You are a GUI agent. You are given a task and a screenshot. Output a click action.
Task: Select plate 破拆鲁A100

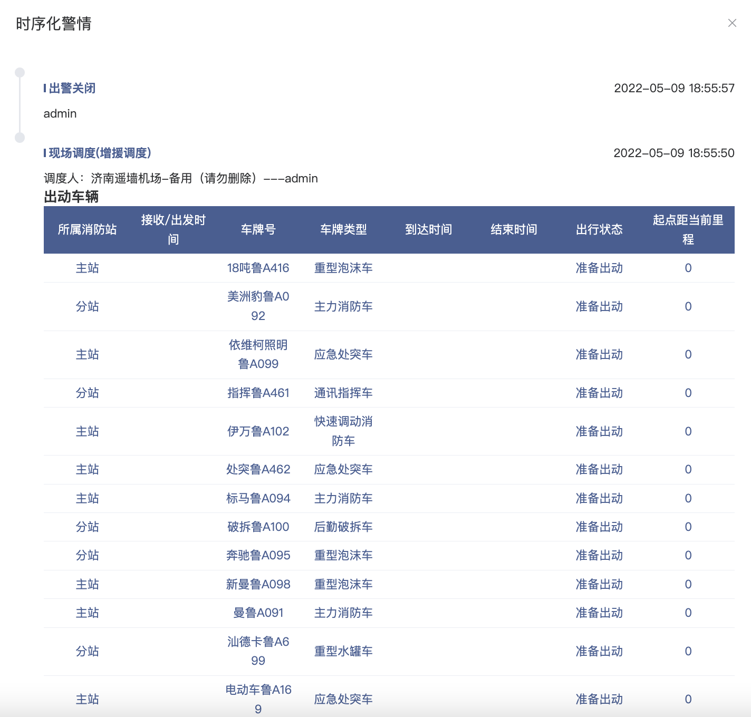coord(258,527)
